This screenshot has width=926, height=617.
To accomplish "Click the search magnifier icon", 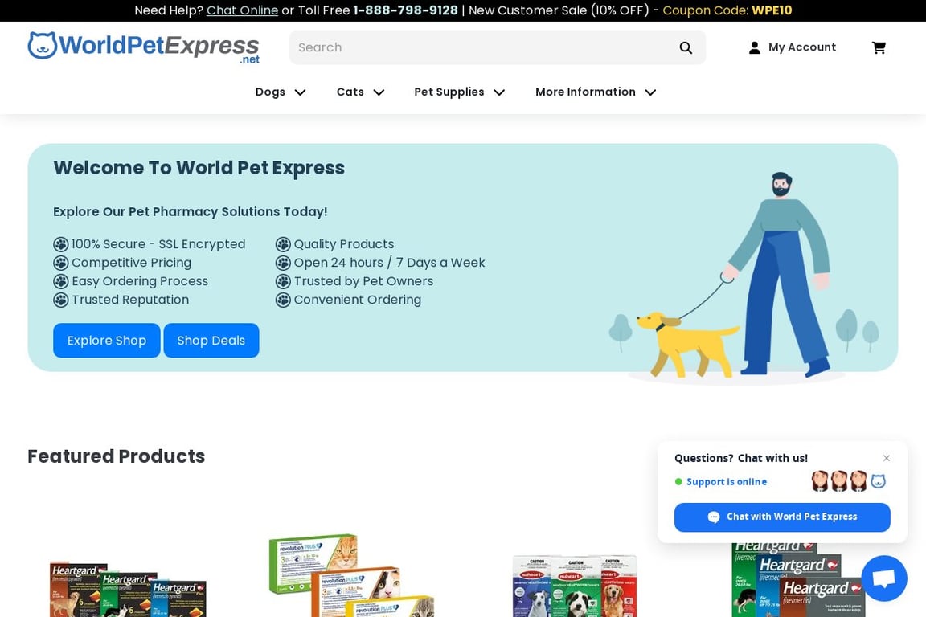I will pyautogui.click(x=686, y=48).
